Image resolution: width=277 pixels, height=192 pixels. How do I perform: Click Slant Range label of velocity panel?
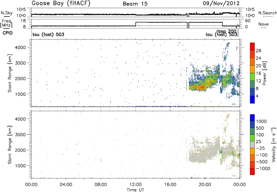[x=10, y=145]
